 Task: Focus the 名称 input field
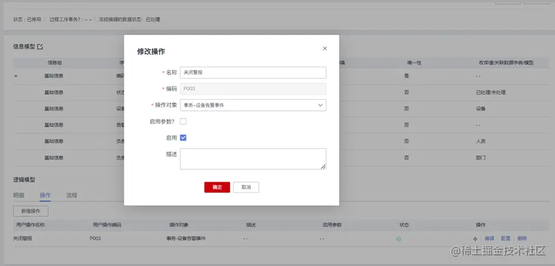point(253,73)
